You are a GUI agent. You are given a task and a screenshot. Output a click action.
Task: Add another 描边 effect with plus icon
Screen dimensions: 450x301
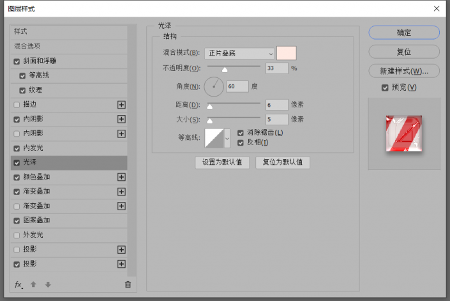point(121,105)
